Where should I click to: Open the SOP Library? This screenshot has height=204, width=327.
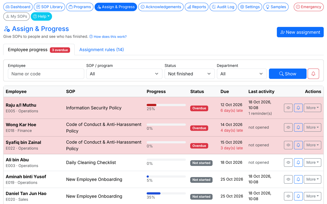pos(49,7)
